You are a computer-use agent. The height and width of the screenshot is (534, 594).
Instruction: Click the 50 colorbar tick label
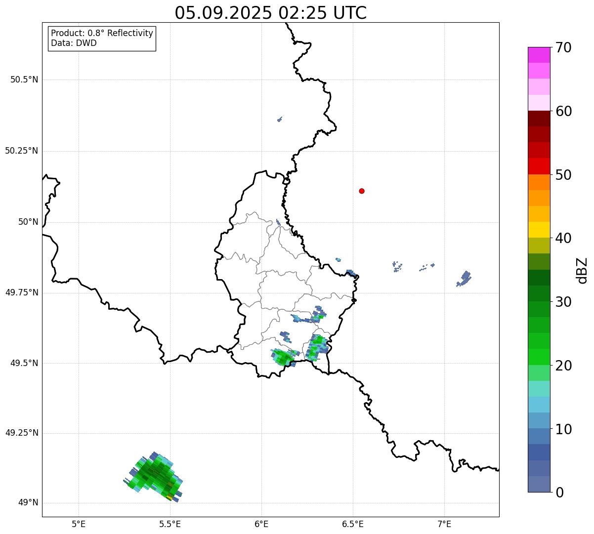[563, 175]
